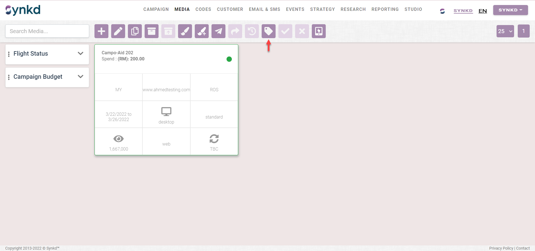Click the green status dot on Campo-Aid card
Viewport: 535px width, 251px height.
[229, 59]
